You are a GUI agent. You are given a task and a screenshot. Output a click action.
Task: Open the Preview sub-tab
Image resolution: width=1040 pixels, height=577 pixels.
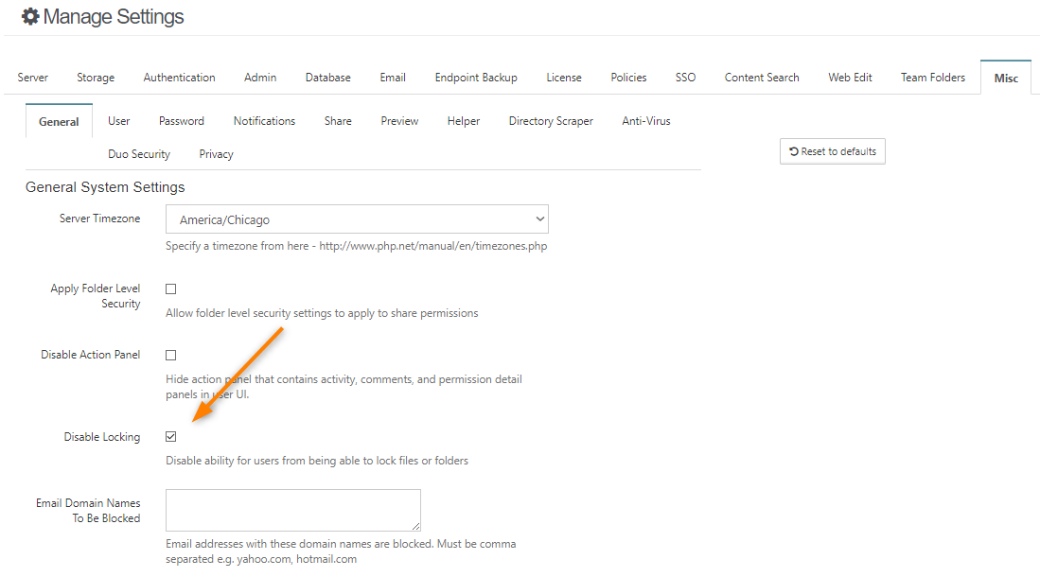pos(399,121)
